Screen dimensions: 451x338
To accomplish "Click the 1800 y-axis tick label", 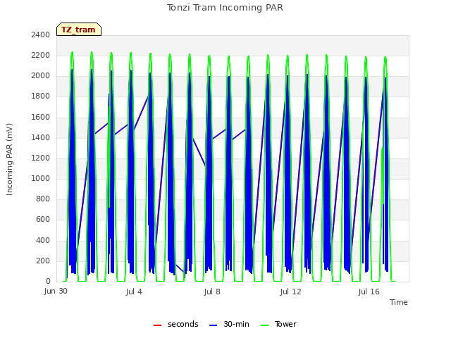I will point(41,96).
